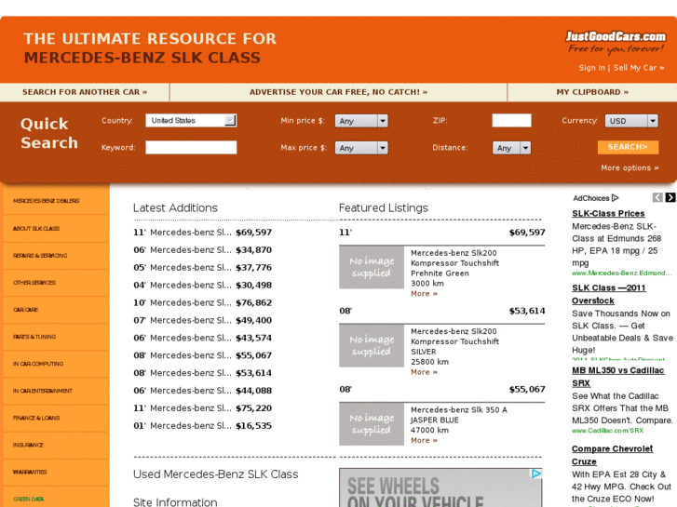
Task: Open Compare Chevrolet Cruze ad link
Action: coord(612,455)
